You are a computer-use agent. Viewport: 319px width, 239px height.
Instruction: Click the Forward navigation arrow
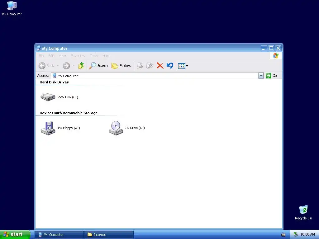point(66,66)
